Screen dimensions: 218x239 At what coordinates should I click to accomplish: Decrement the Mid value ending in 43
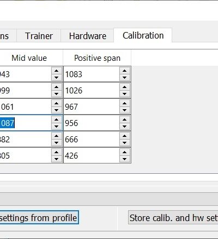click(57, 78)
